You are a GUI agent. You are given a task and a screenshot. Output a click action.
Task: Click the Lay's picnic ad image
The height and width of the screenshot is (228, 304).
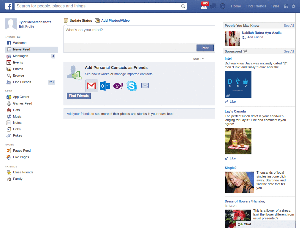point(238,141)
